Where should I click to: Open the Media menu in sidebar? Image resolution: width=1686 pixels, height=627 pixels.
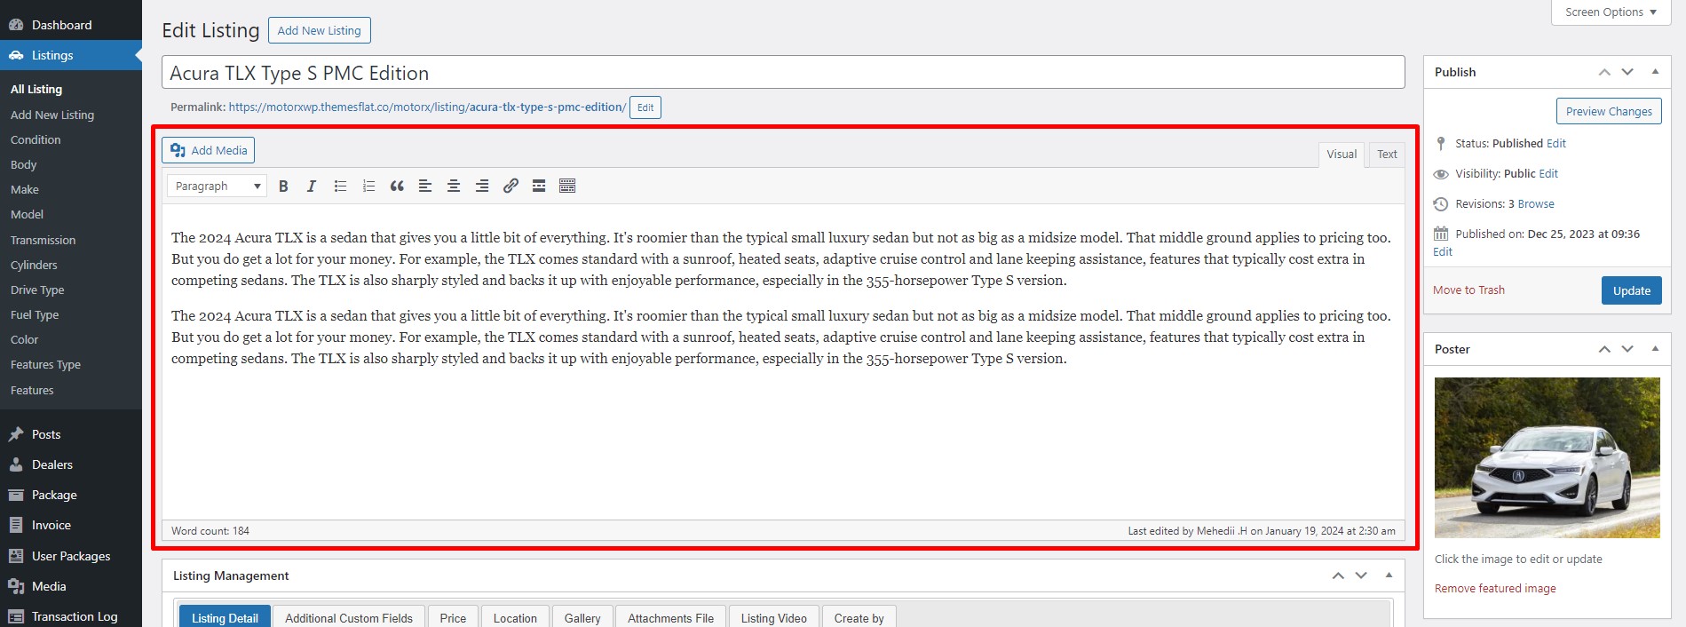click(x=71, y=586)
